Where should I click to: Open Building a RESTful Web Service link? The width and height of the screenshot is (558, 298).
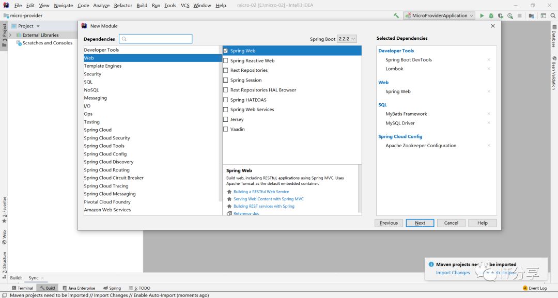point(261,192)
